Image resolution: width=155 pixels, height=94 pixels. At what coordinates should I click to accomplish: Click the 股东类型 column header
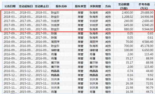click(x=81, y=6)
